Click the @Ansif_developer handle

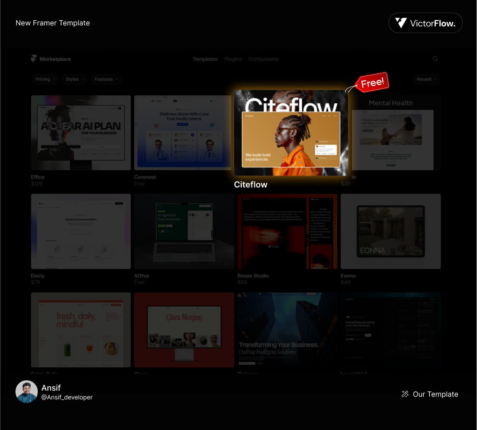[67, 397]
